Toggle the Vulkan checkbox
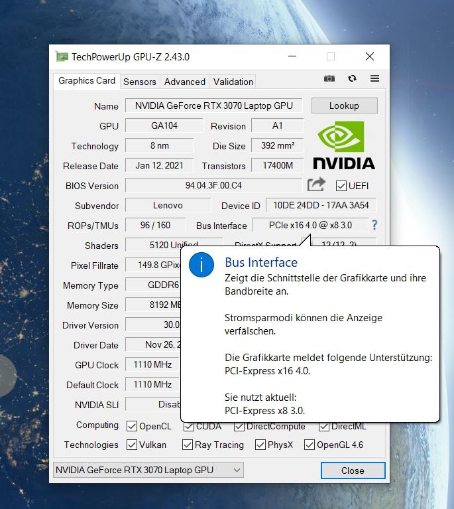This screenshot has height=509, width=454. (x=132, y=445)
